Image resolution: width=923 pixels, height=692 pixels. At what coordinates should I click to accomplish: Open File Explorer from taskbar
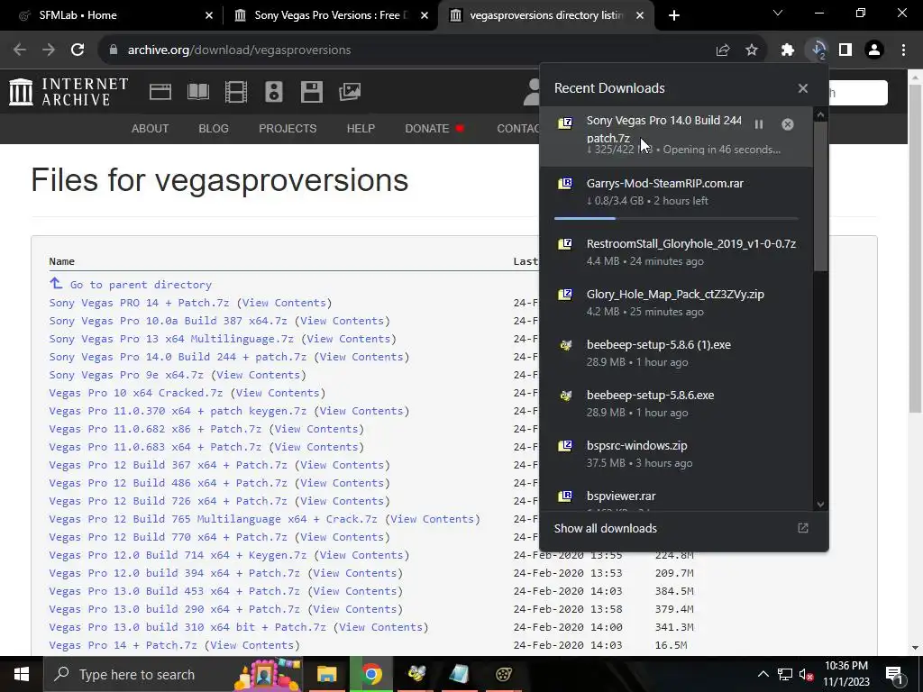pos(326,674)
